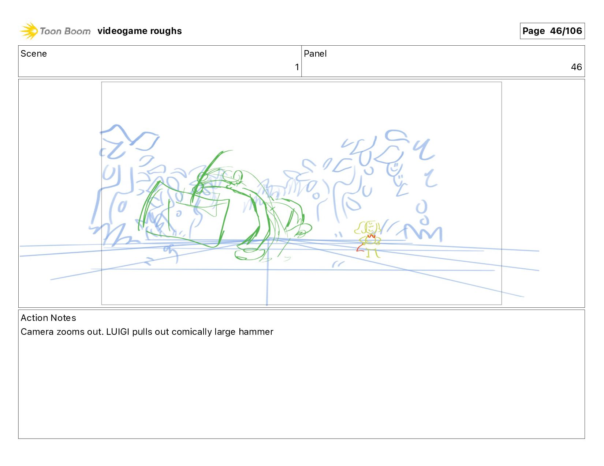This screenshot has height=466, width=604.
Task: Click the 'Panel' label
Action: point(315,54)
